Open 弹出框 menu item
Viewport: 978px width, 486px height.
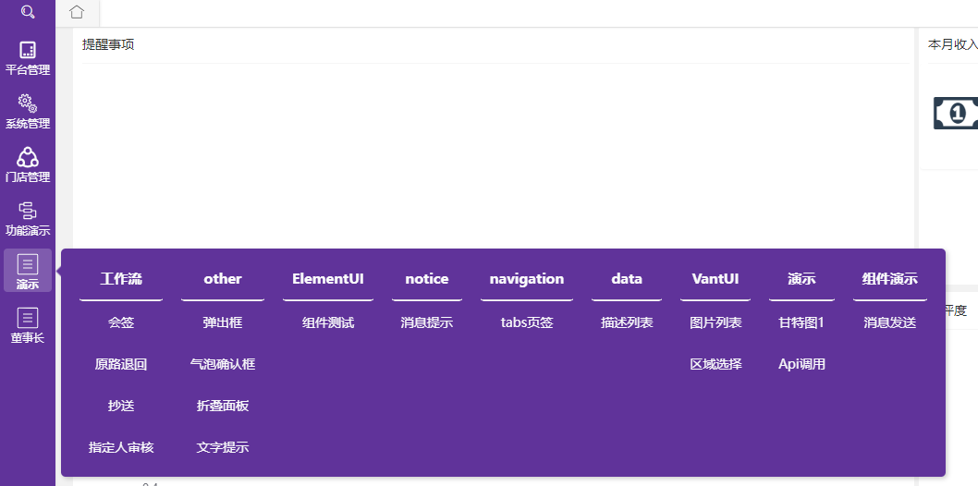point(223,322)
